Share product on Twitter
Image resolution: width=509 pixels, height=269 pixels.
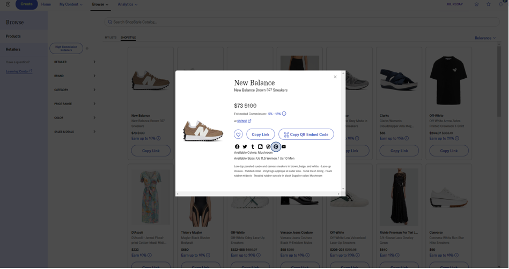(245, 147)
